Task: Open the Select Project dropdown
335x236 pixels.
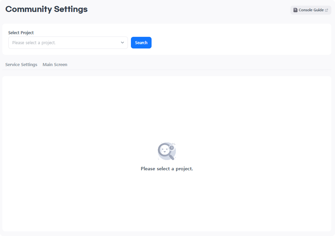Action: 68,43
